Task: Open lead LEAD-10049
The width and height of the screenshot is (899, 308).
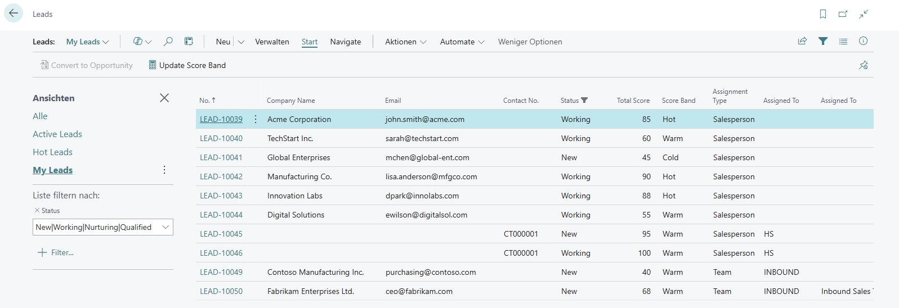Action: (221, 272)
